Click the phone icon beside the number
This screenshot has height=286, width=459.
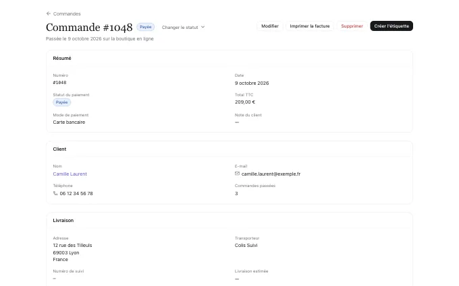coord(55,193)
